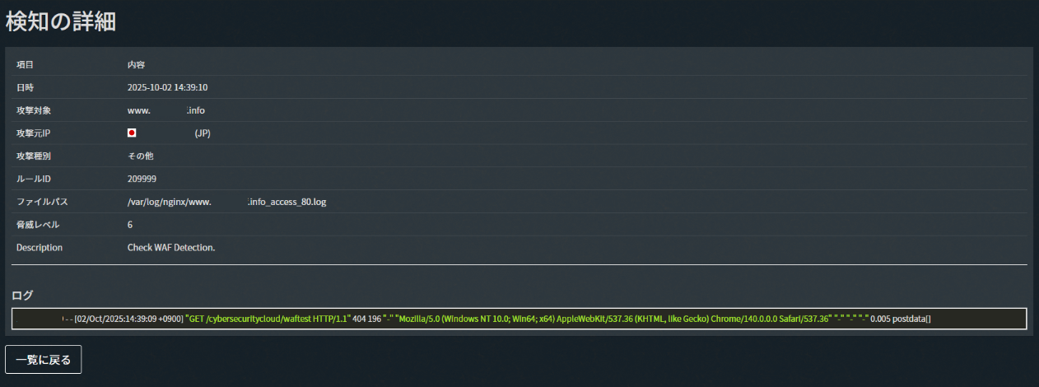Screen dimensions: 1039x387
Task: Click the log timestamp 02/Oct/2025:14:39:09
Action: (129, 319)
